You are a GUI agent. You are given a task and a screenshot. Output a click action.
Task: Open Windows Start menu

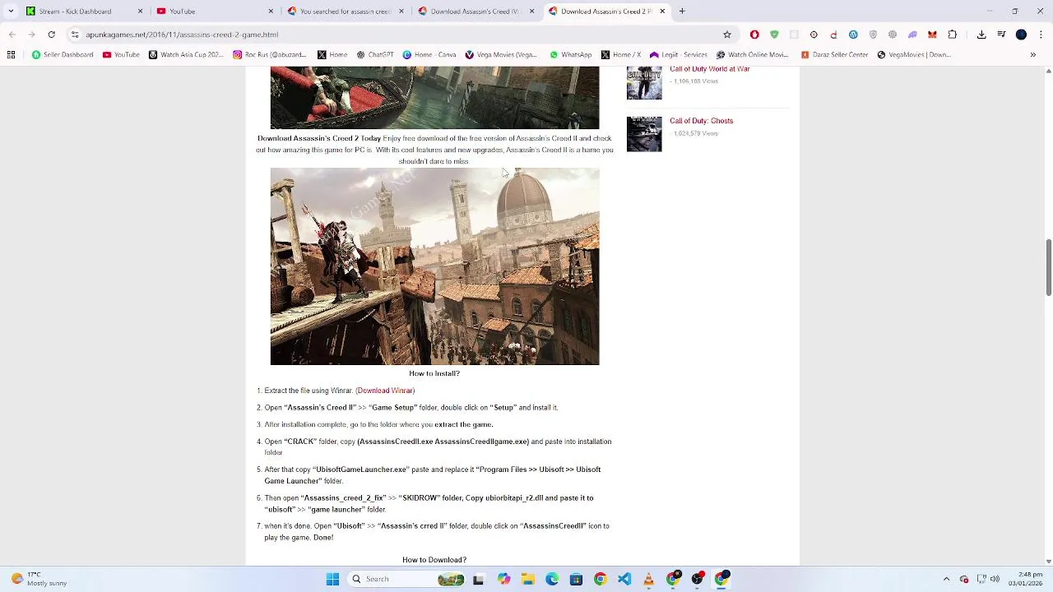pyautogui.click(x=332, y=579)
